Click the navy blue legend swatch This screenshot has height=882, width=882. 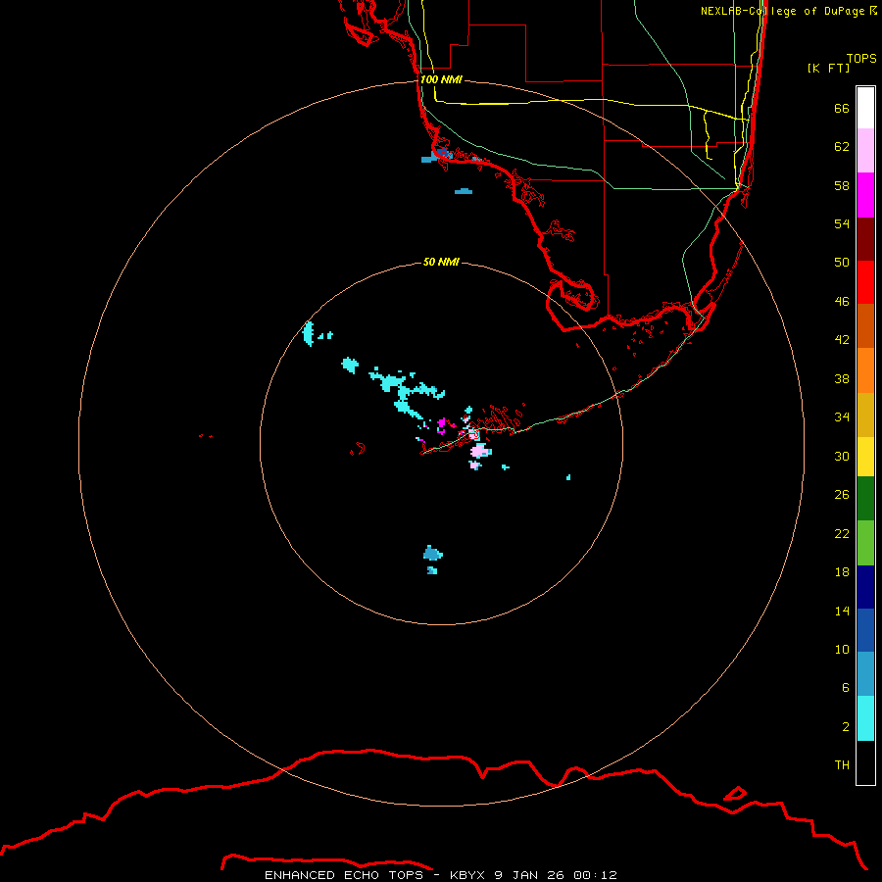(x=865, y=587)
